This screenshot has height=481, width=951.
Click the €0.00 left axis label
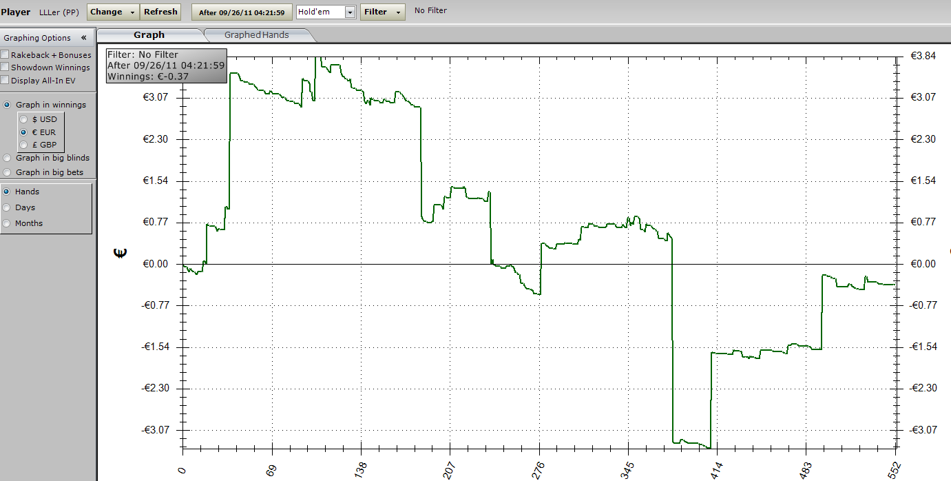click(x=156, y=264)
